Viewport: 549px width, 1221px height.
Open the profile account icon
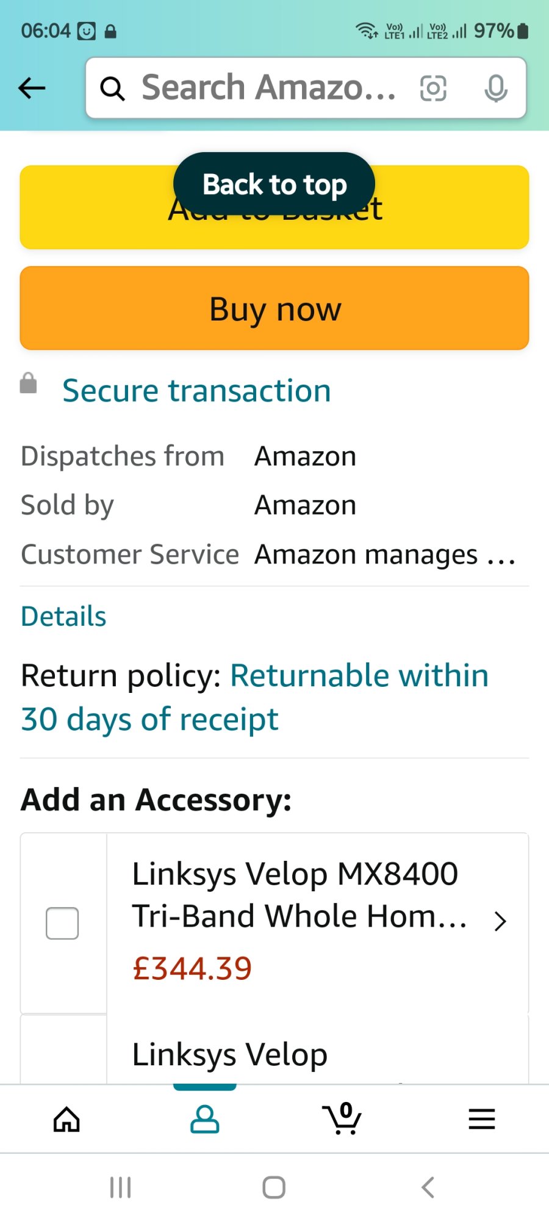pos(205,1119)
